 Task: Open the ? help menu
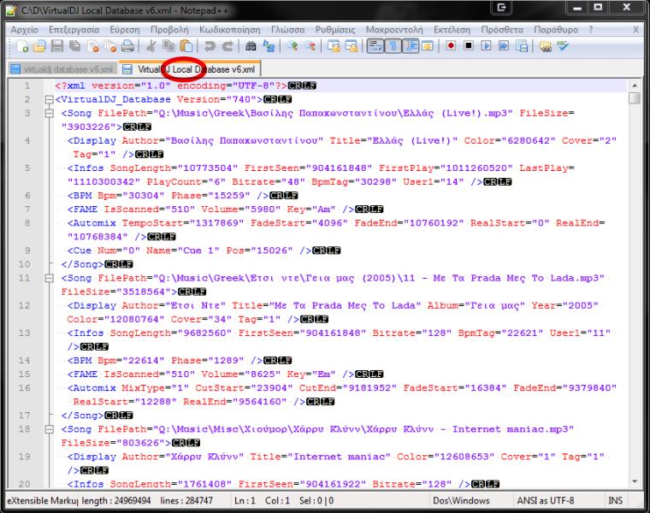(x=591, y=30)
